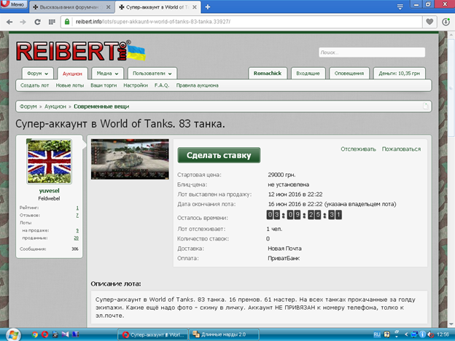Click the tray help question-mark icon
Viewport: 455px width, 341px height.
pos(386,334)
